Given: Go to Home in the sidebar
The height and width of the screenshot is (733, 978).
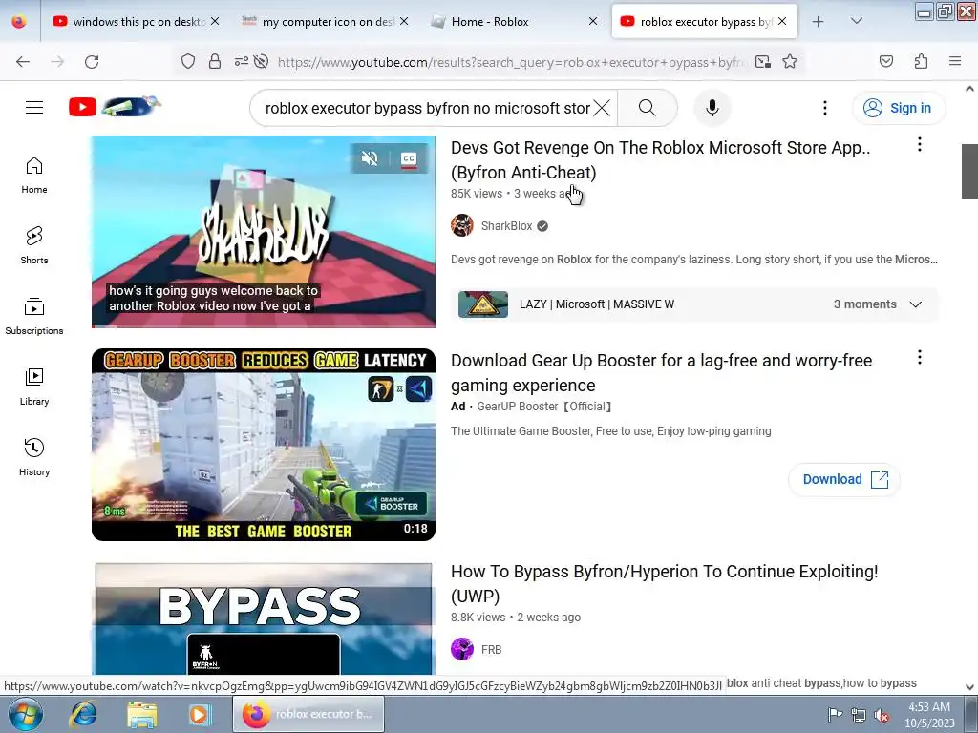Looking at the screenshot, I should point(34,176).
